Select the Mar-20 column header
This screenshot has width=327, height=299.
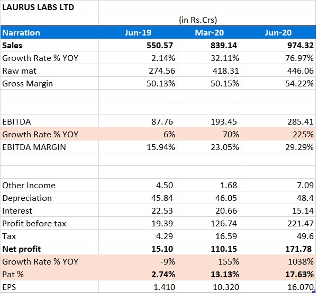point(209,32)
